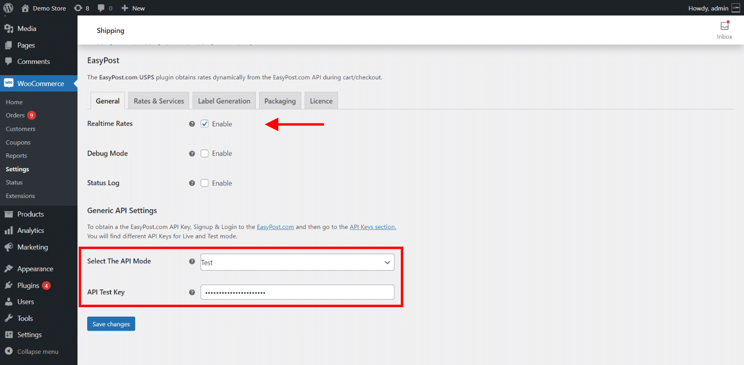Open the admin avatar thumbnail
The image size is (744, 365).
coord(735,8)
